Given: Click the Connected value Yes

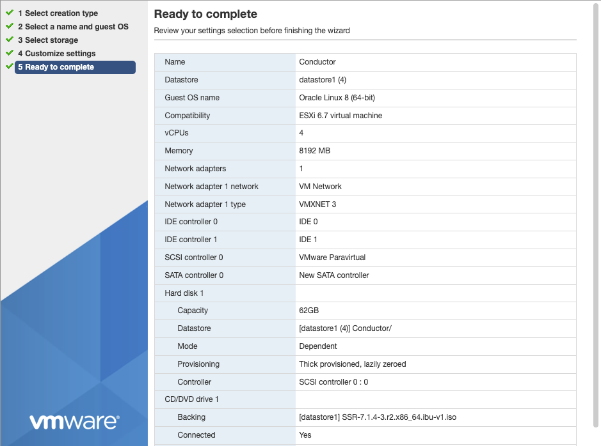Looking at the screenshot, I should [x=305, y=435].
